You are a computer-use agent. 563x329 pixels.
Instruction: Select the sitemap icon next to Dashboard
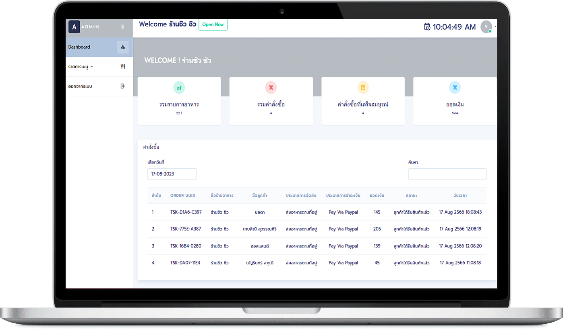[123, 47]
